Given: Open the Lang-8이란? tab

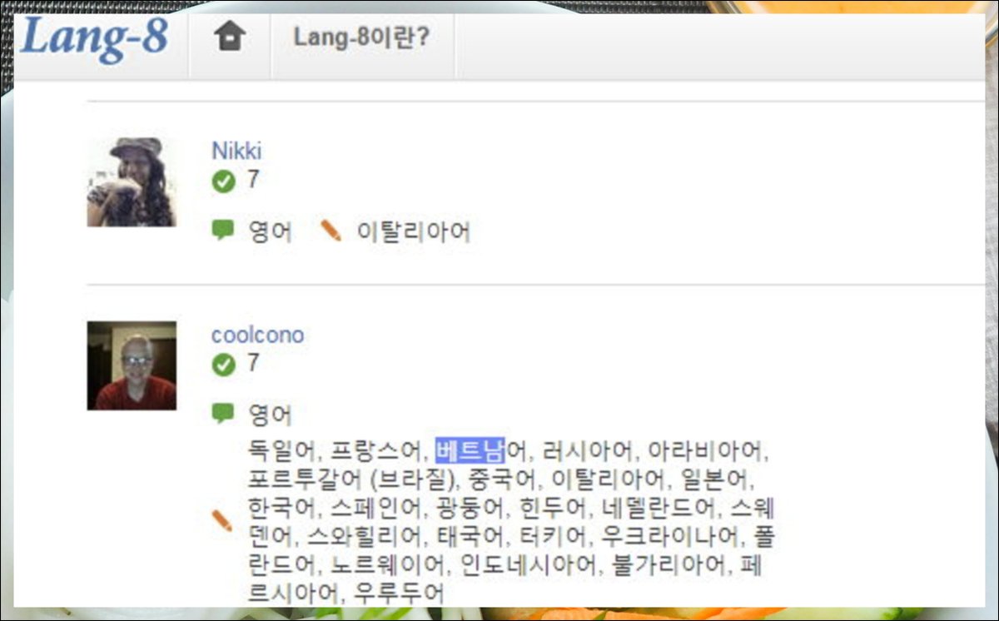Looking at the screenshot, I should (x=361, y=38).
